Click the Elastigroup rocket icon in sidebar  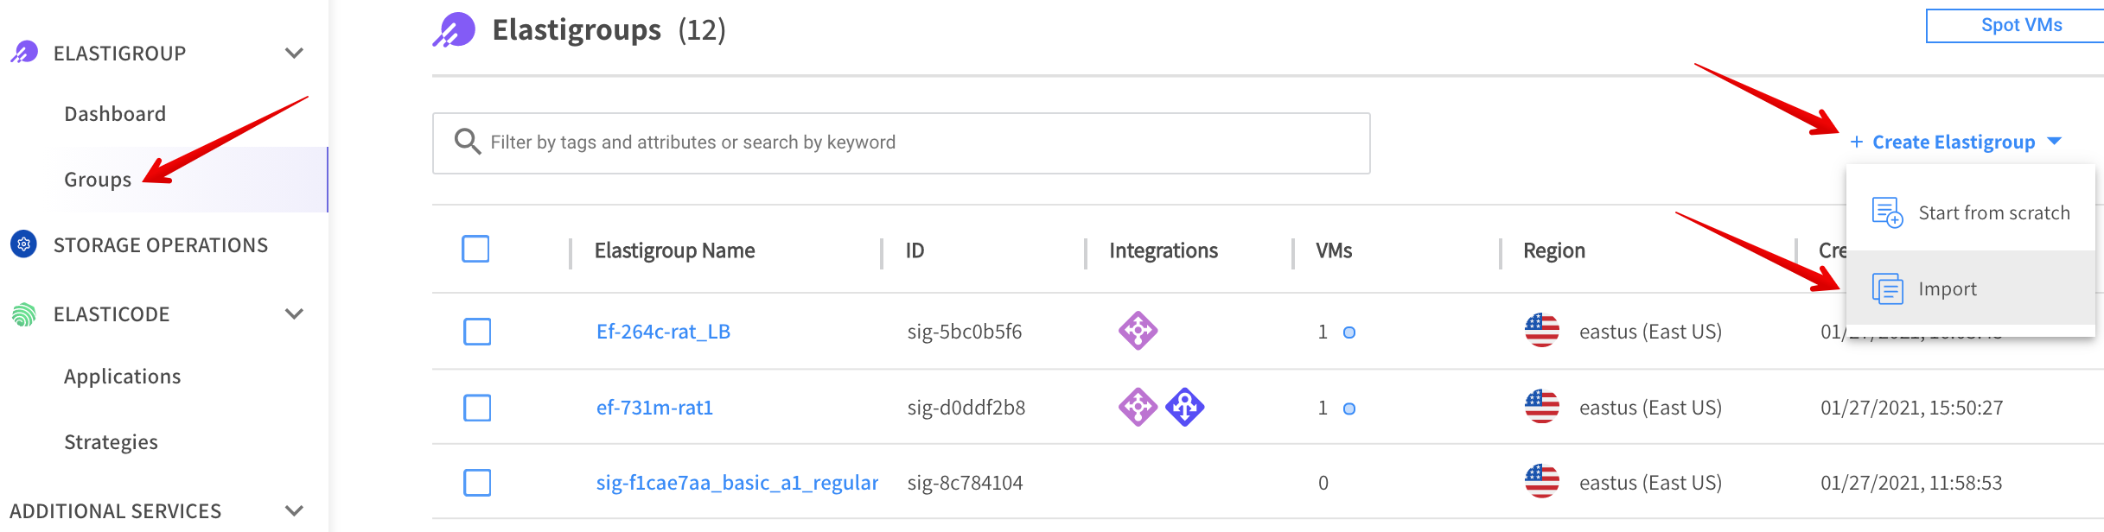24,53
